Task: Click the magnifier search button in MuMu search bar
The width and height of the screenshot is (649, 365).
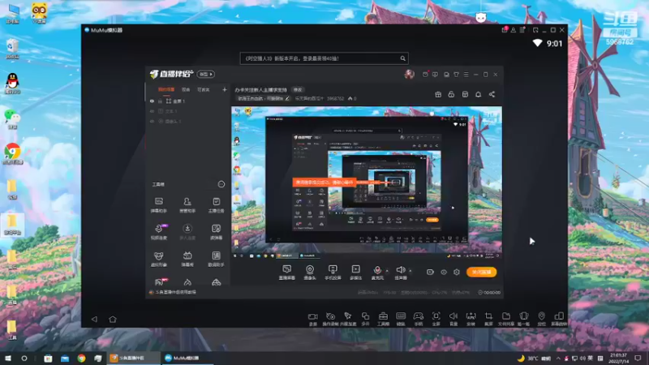Action: [x=402, y=58]
